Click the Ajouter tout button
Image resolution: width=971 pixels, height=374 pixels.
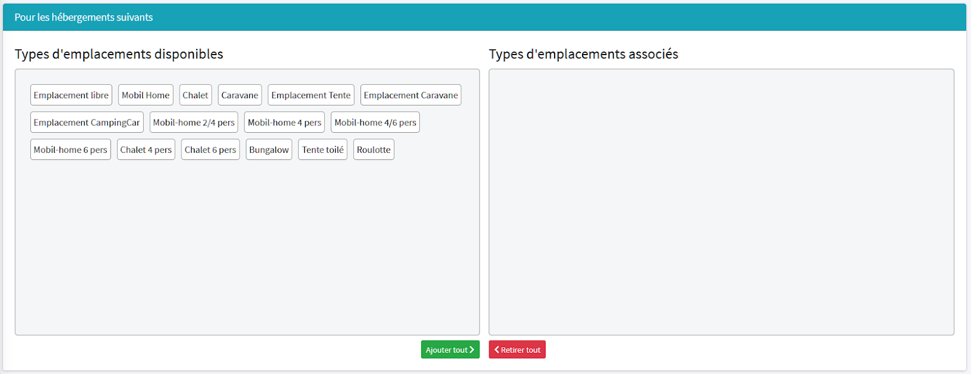tap(450, 350)
